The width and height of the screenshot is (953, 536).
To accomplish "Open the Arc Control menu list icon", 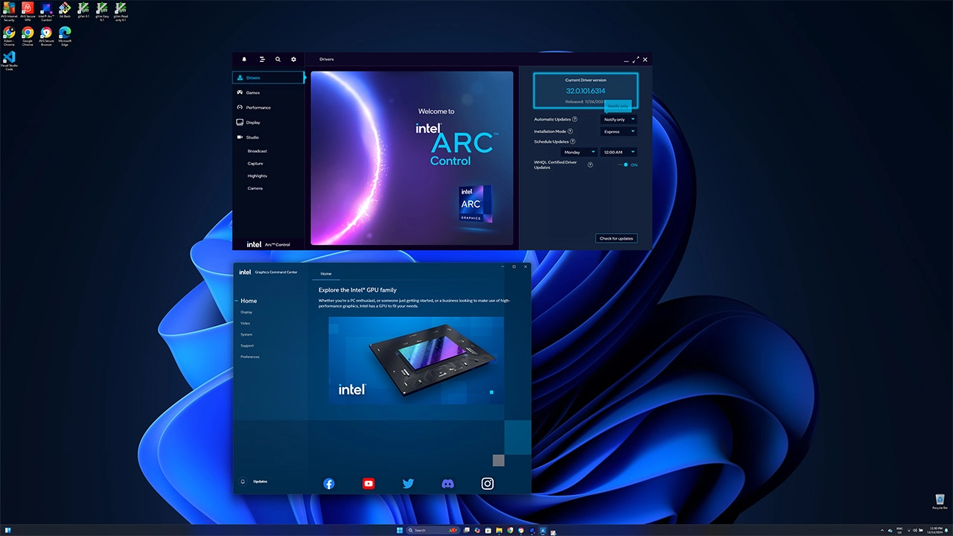I will [x=262, y=60].
